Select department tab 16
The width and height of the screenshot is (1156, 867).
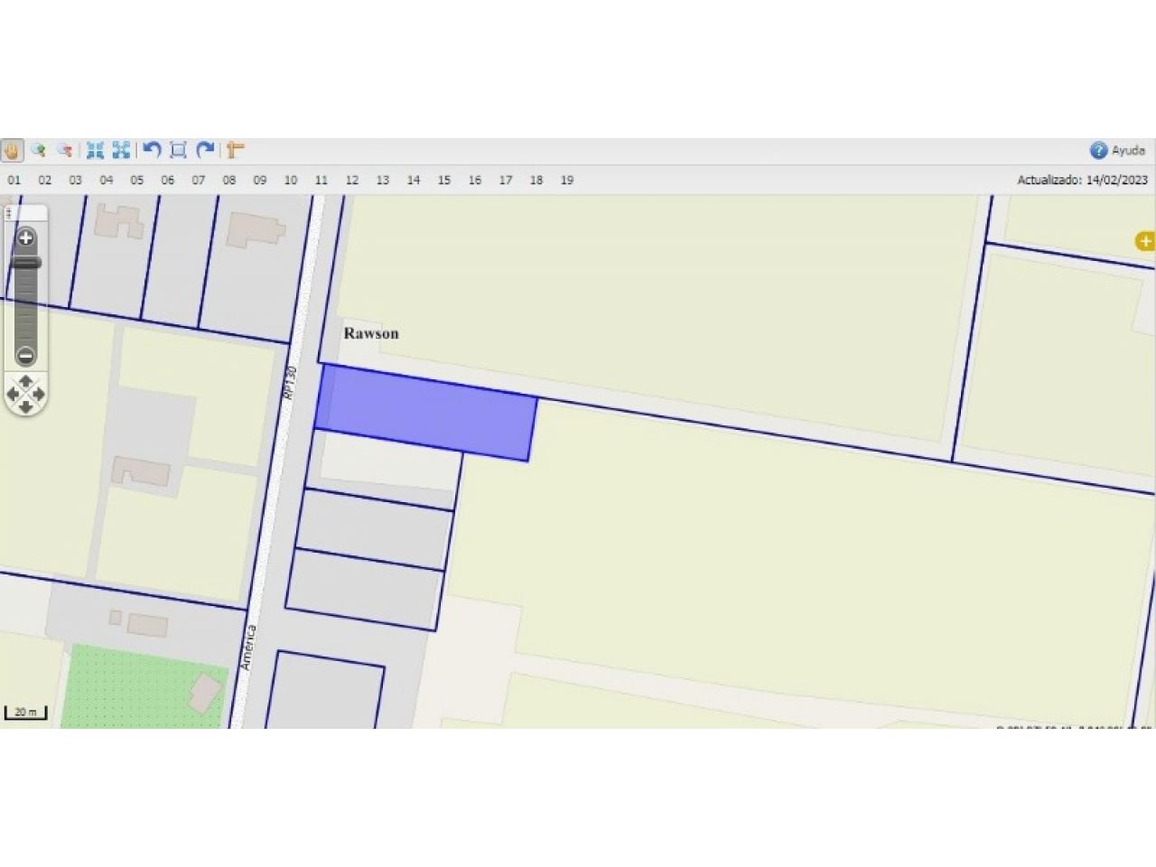[475, 180]
